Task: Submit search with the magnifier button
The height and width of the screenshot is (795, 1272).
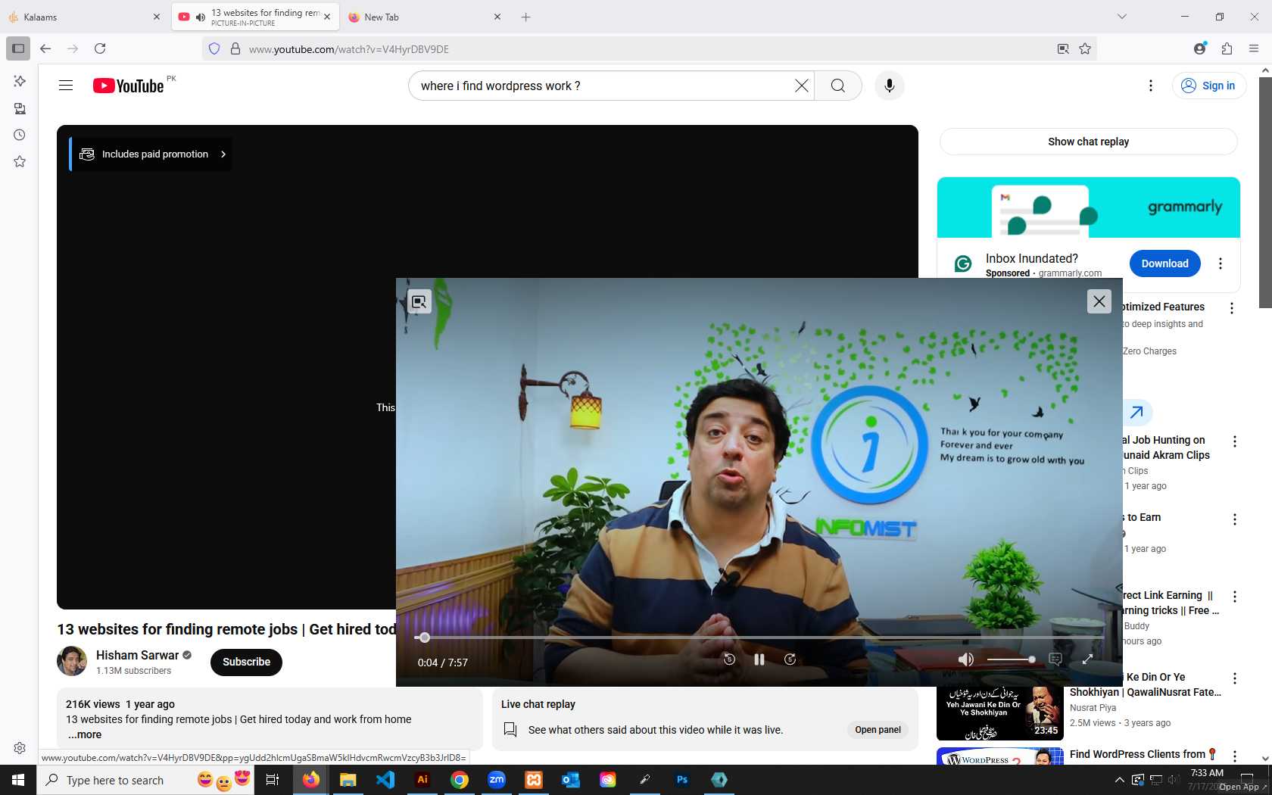Action: (x=838, y=86)
